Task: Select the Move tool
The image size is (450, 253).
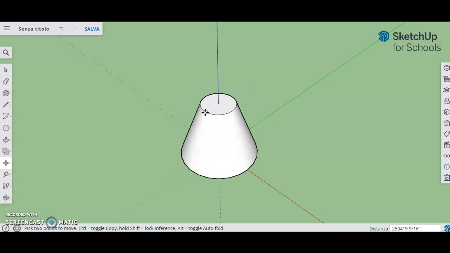Action: click(x=6, y=163)
